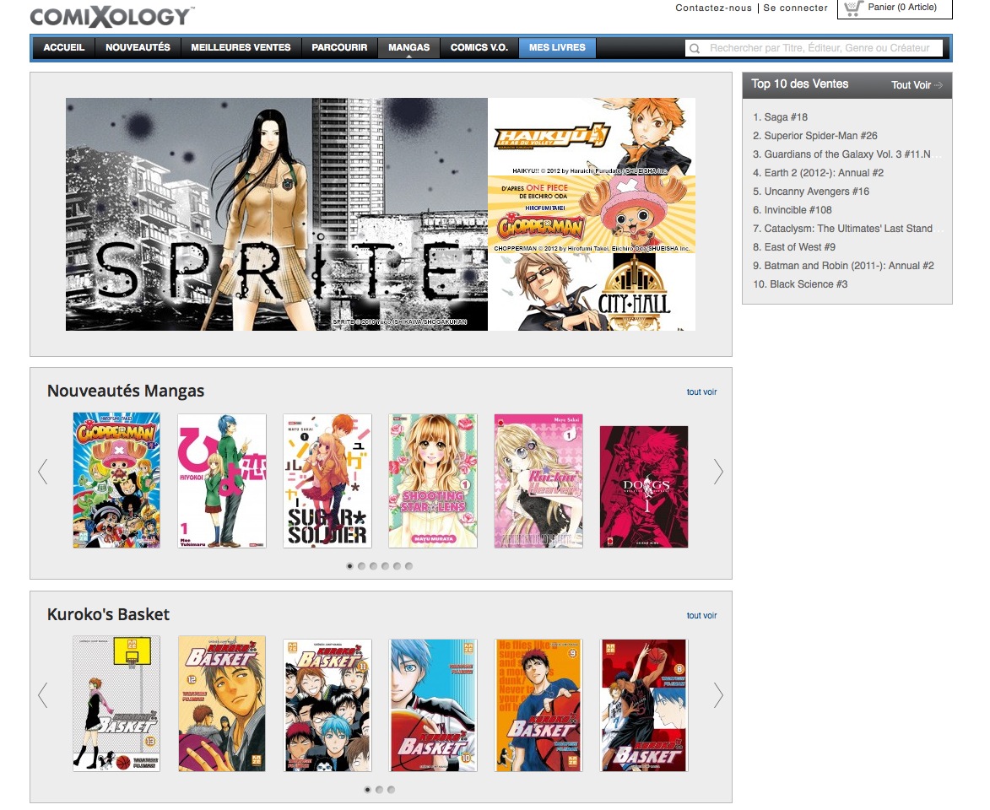Open Kuroko's Basket volume 12 cover
Image resolution: width=990 pixels, height=810 pixels.
[x=222, y=704]
